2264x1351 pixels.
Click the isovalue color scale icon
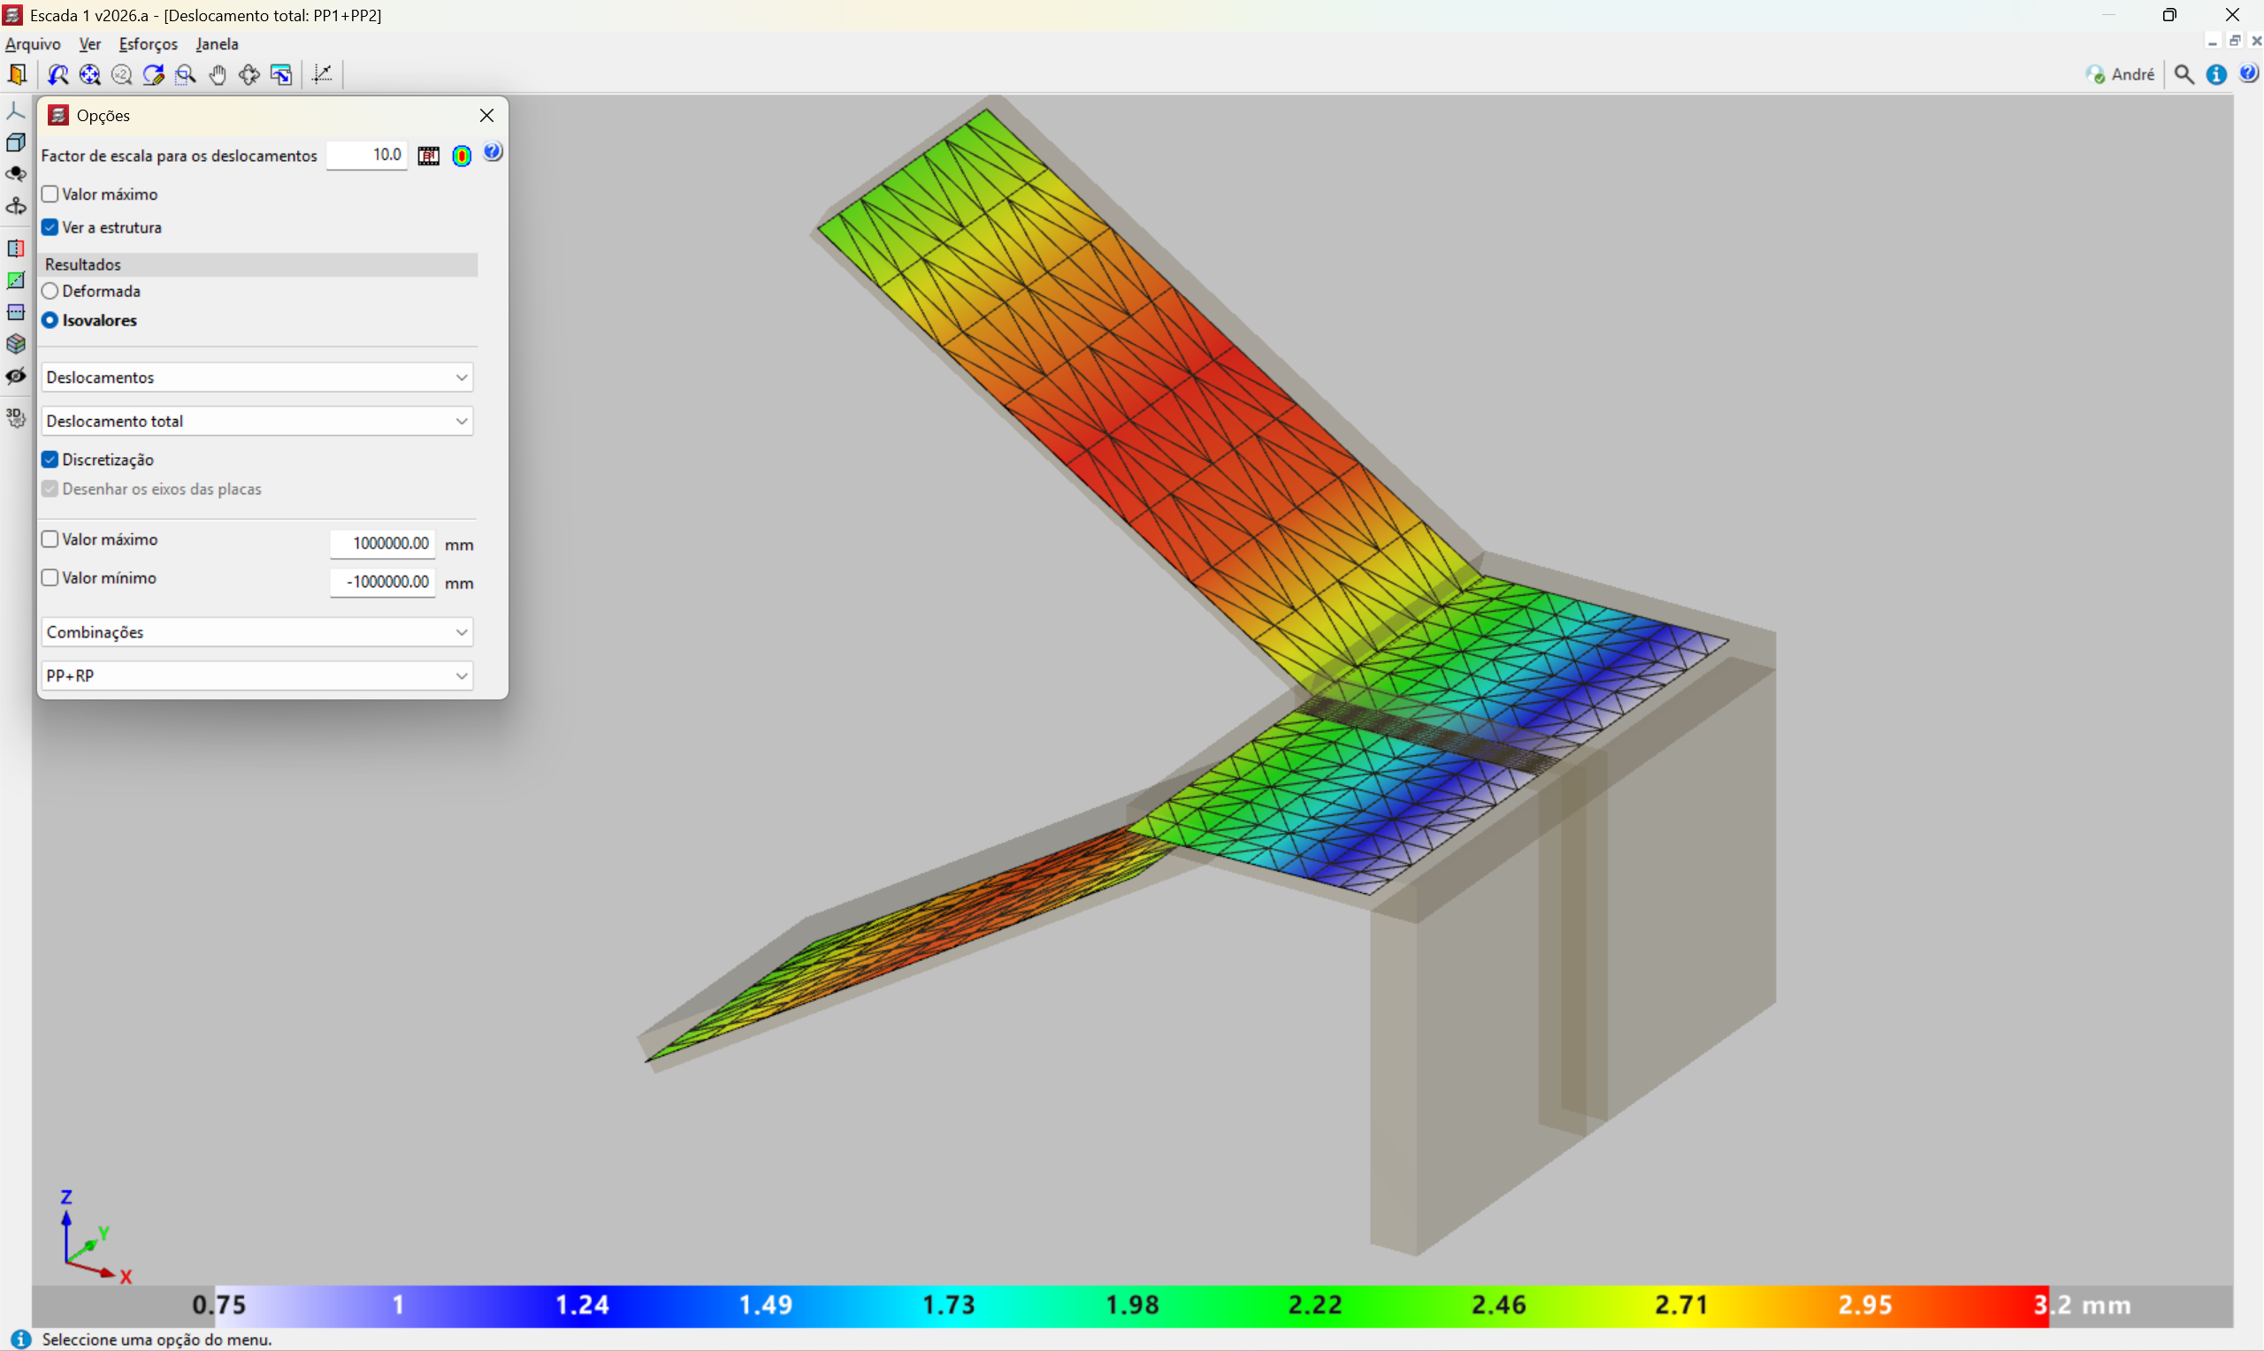pyautogui.click(x=462, y=156)
